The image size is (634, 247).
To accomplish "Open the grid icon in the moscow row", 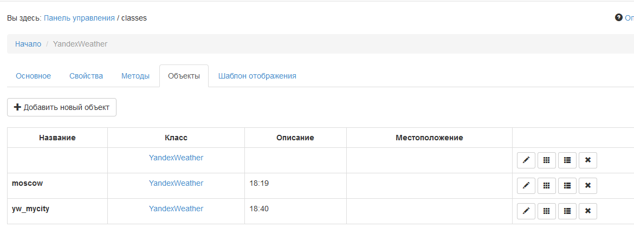I will coord(547,186).
